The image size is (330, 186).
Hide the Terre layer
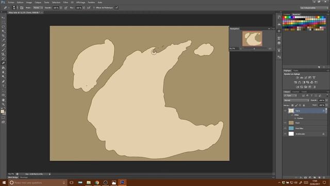pos(285,111)
